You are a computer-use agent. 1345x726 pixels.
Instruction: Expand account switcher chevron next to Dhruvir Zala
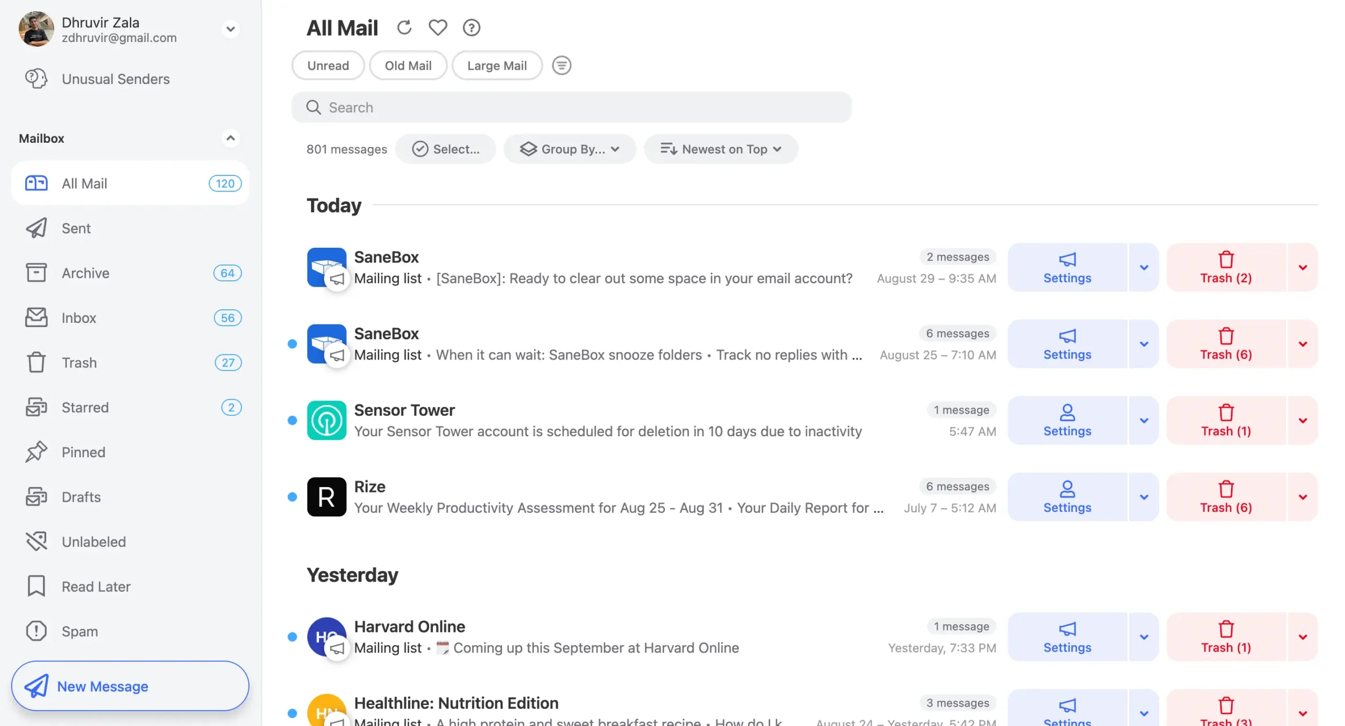click(x=230, y=29)
